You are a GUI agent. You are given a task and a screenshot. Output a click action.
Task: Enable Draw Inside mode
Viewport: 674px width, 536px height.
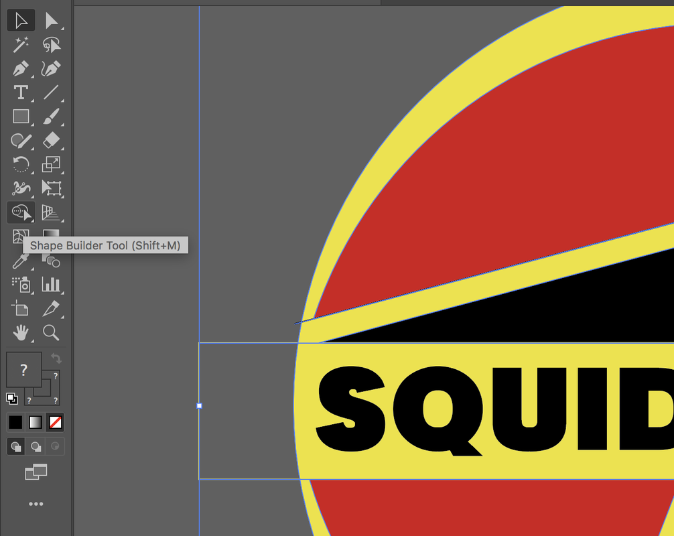coord(55,446)
